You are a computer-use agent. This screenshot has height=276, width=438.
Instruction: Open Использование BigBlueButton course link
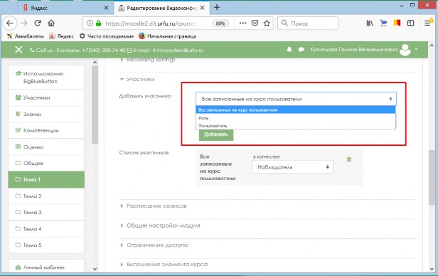(46, 78)
